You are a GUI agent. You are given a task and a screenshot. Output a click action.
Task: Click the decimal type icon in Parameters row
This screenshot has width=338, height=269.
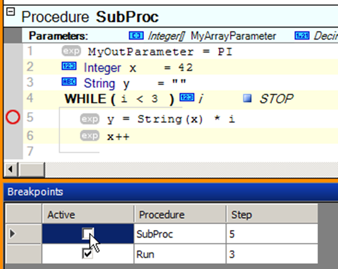click(x=302, y=35)
